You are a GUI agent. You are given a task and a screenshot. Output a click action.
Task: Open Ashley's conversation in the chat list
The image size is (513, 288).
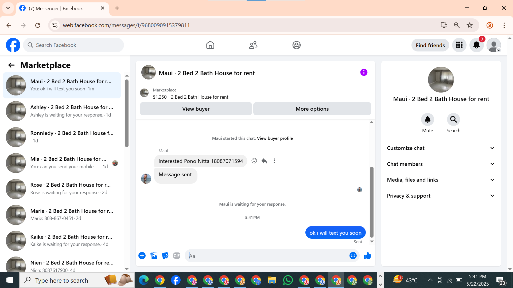(62, 111)
